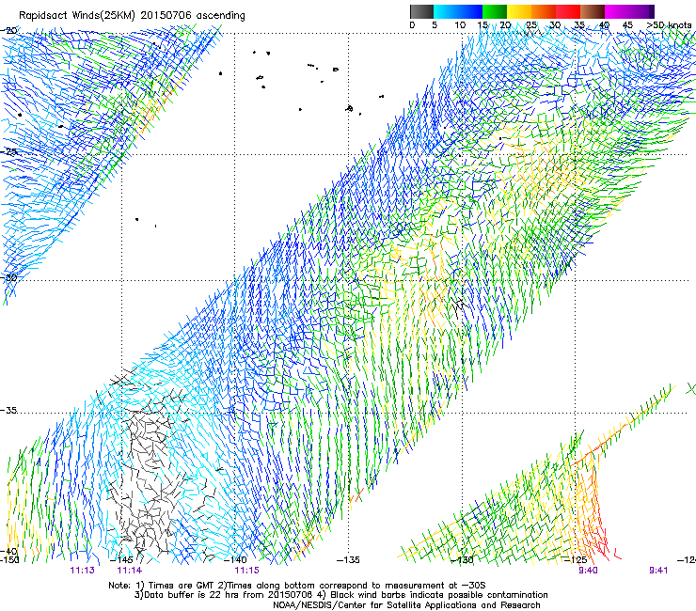Click the '-25' latitude label on left axis

(8, 151)
